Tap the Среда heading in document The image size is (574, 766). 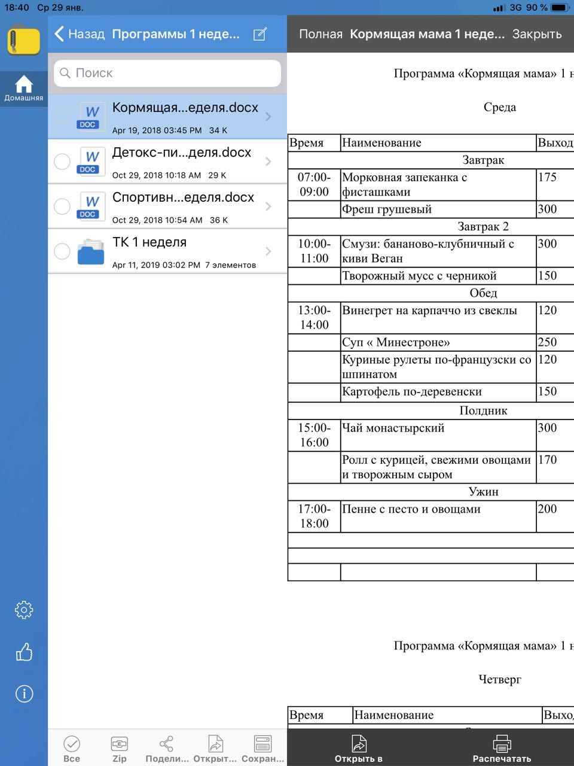pos(500,108)
